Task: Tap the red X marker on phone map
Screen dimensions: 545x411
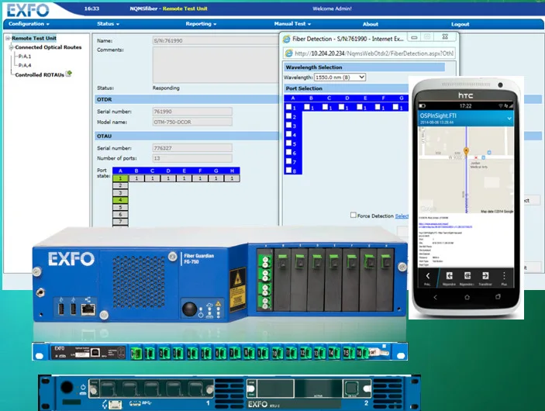Action: click(476, 157)
